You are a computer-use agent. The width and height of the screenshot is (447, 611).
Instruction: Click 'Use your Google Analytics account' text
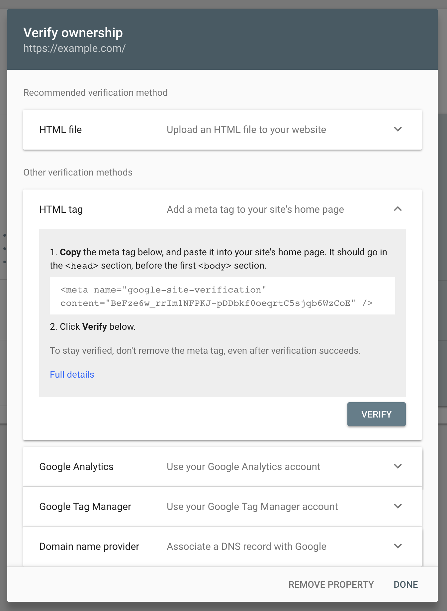[x=243, y=467]
